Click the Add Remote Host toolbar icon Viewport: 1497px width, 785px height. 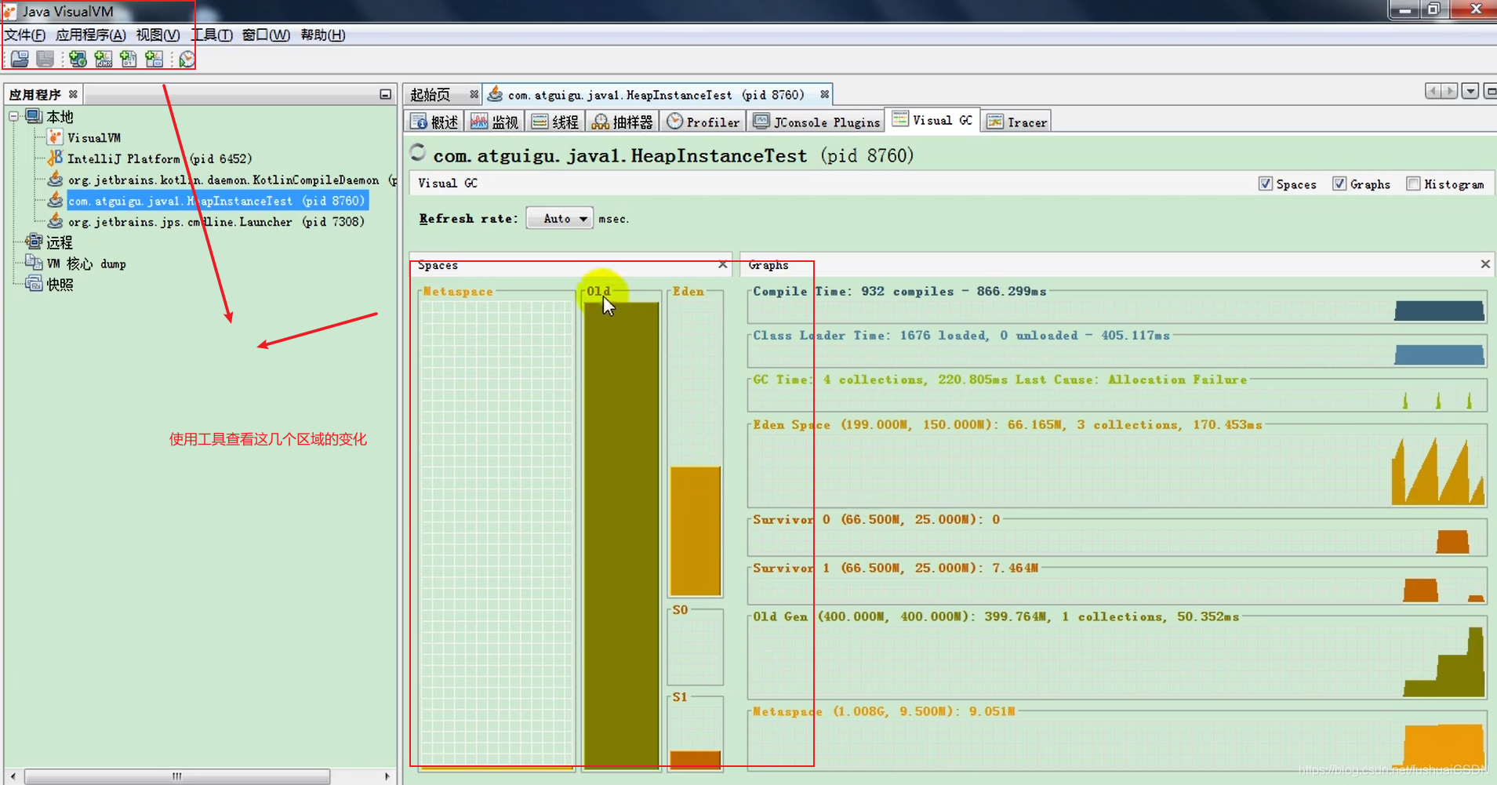pos(78,59)
